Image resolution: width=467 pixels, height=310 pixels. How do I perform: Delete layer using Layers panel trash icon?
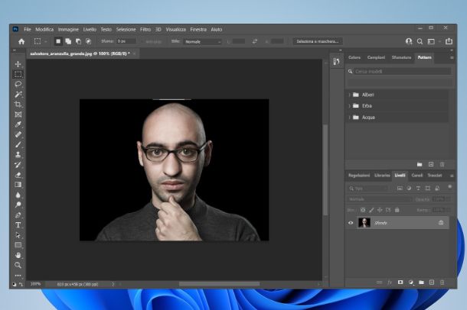(442, 283)
